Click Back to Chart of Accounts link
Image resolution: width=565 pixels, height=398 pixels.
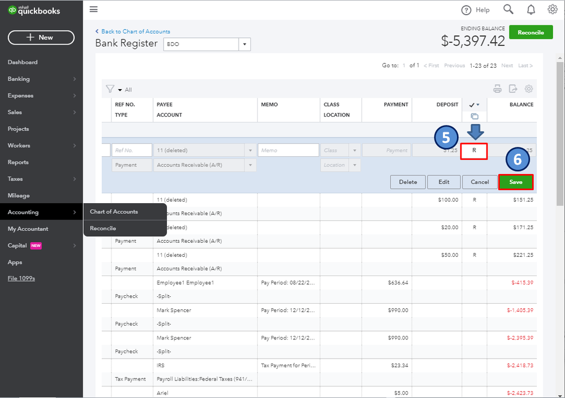click(x=133, y=32)
